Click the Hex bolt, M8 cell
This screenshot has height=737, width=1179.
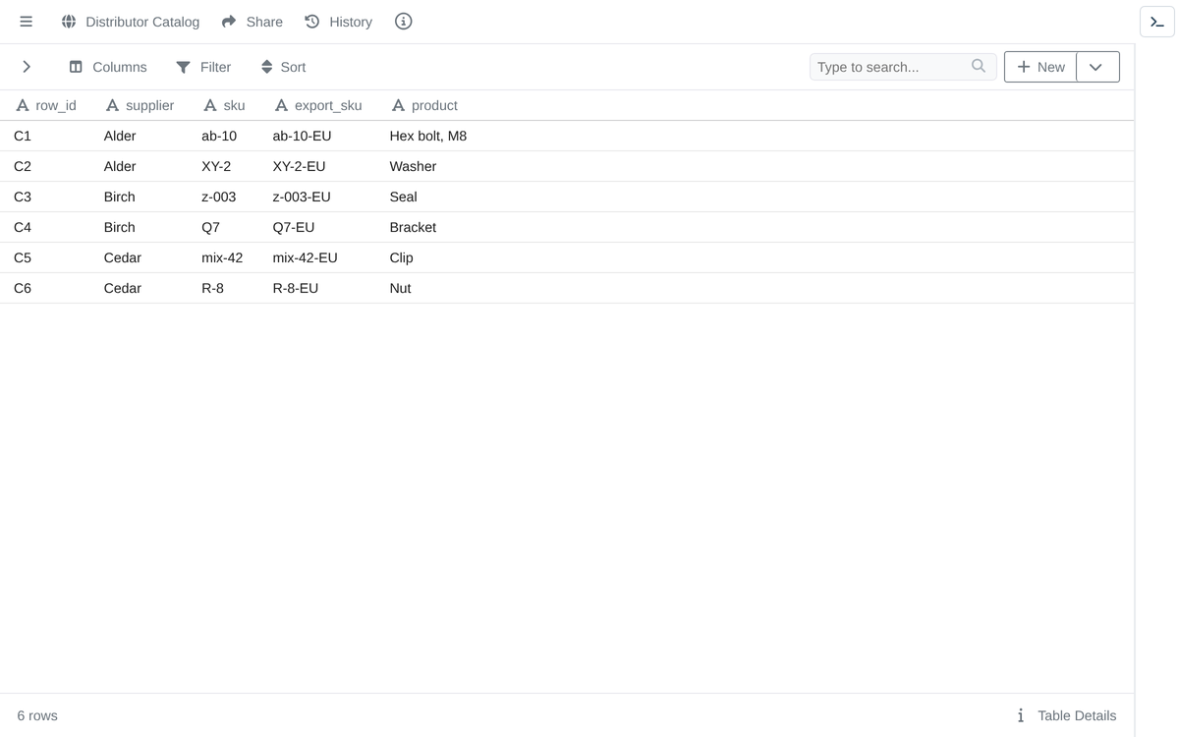pyautogui.click(x=428, y=136)
